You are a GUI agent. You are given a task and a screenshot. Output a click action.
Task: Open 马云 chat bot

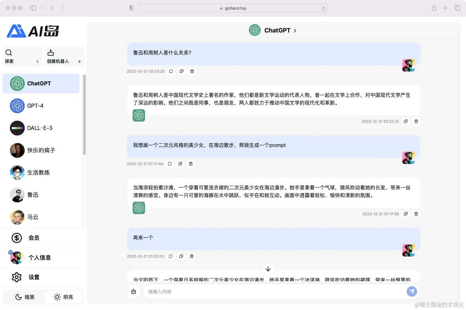pos(41,217)
